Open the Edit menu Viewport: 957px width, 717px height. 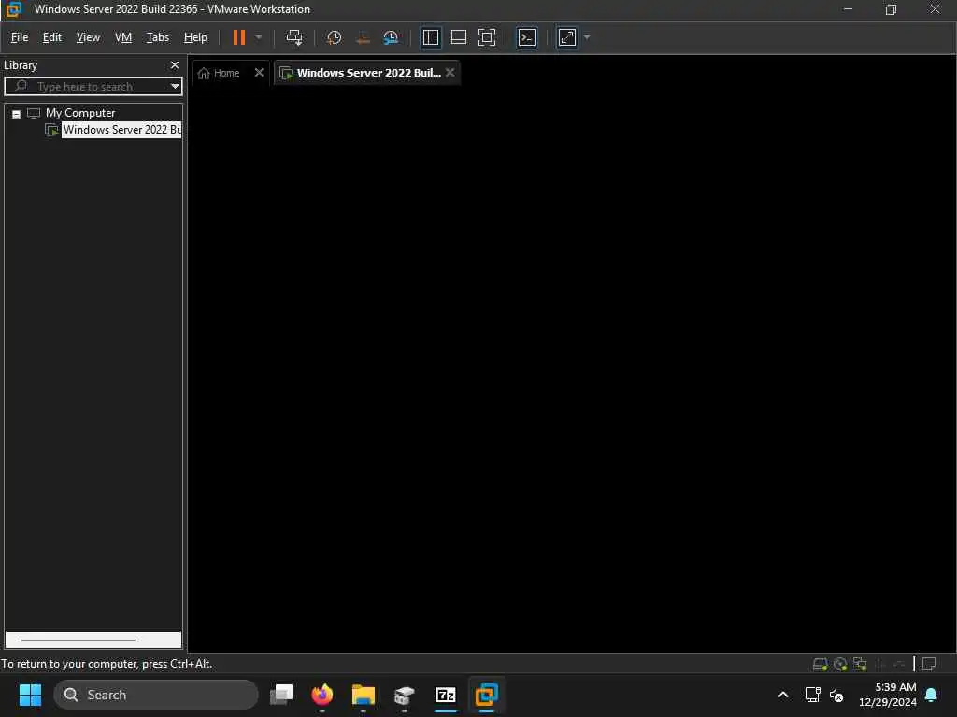click(x=52, y=37)
